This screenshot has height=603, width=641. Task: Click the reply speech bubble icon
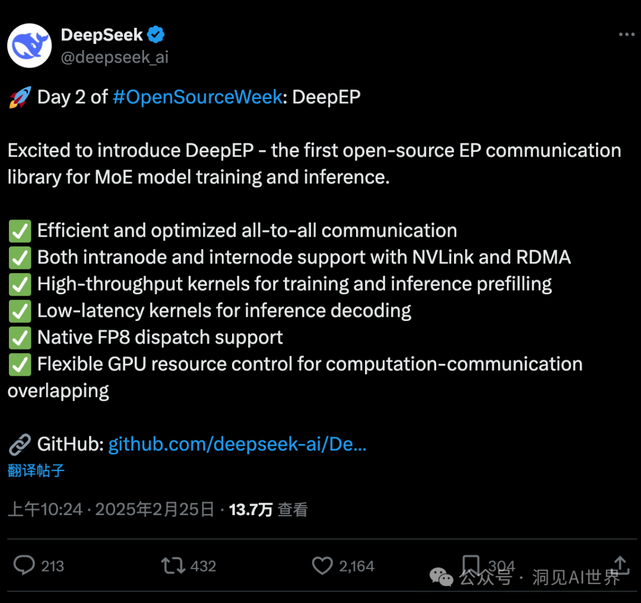[24, 565]
